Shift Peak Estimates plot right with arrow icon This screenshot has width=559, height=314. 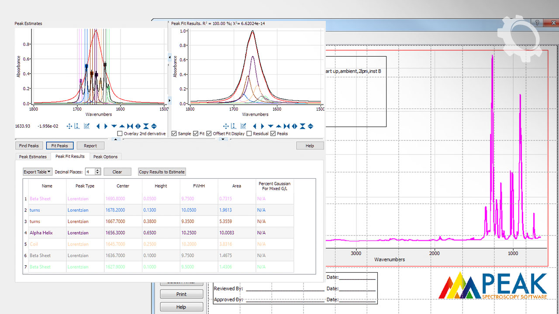pos(106,126)
